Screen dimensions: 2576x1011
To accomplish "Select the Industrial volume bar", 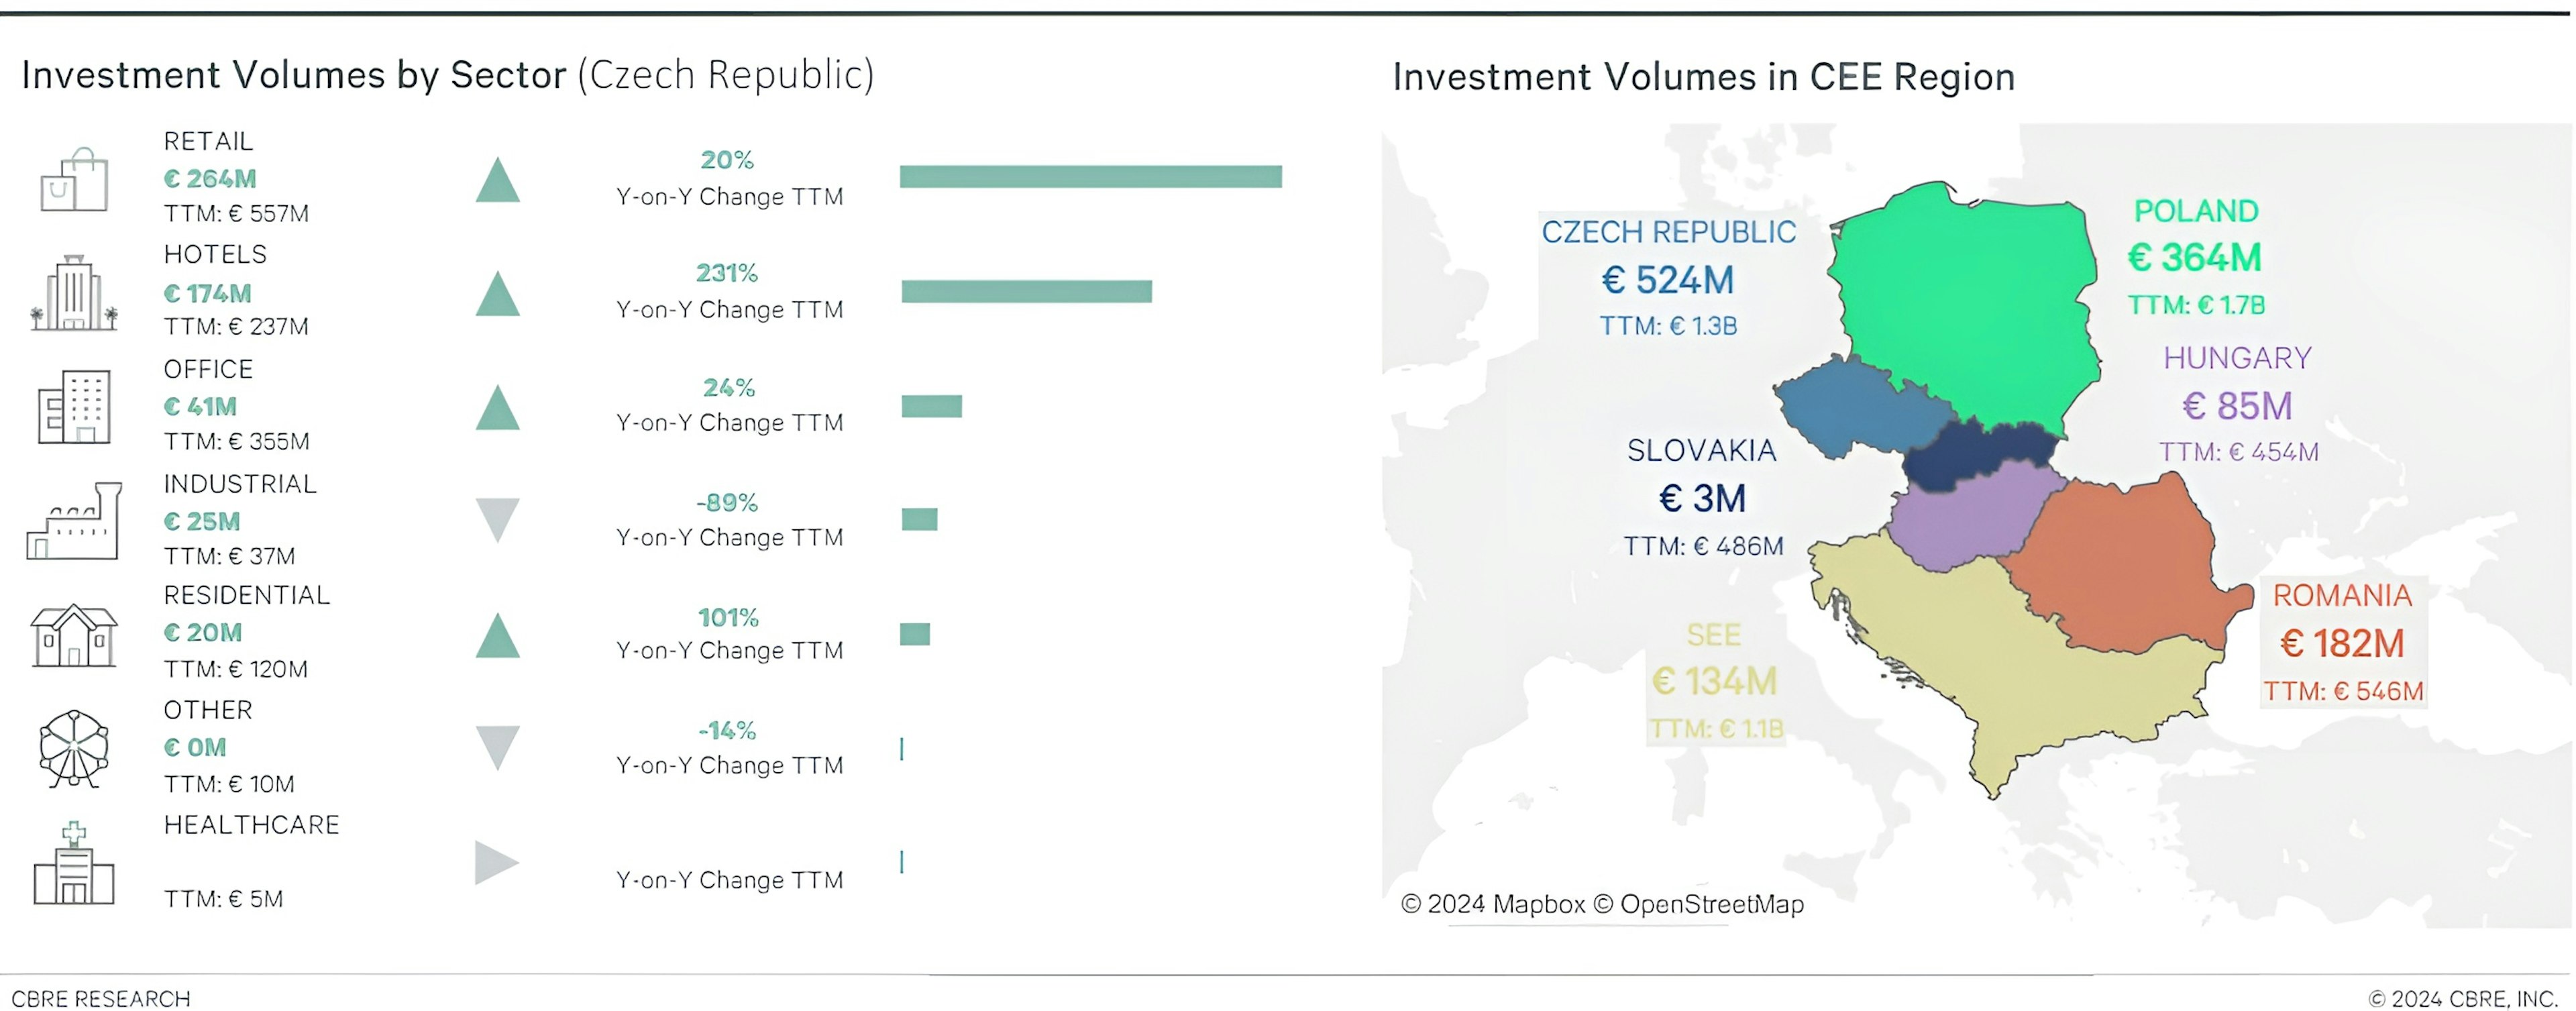I will [x=919, y=519].
